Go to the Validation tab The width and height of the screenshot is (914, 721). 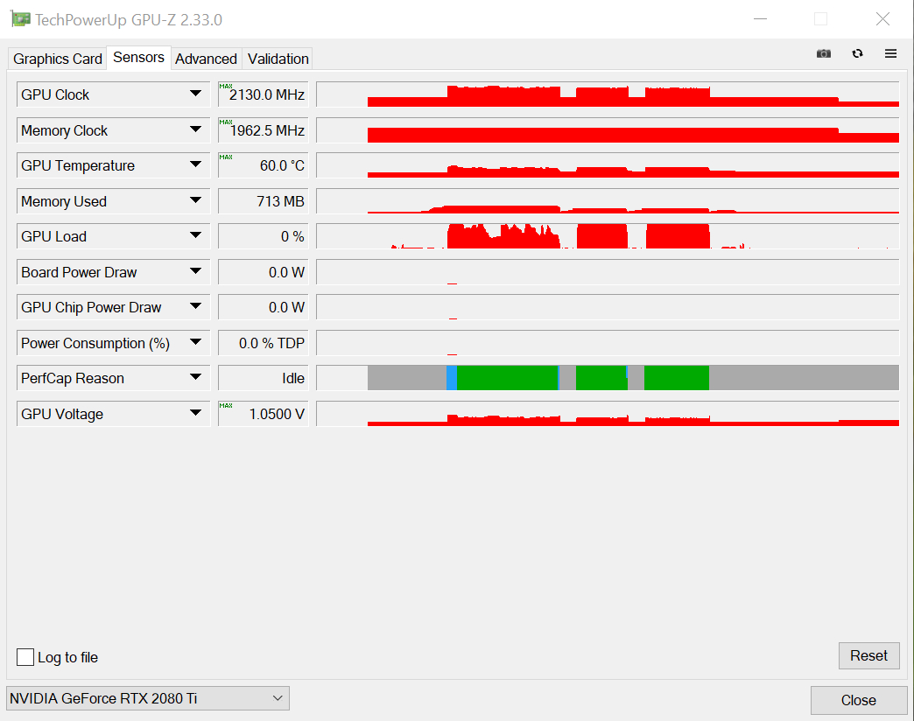pos(278,59)
